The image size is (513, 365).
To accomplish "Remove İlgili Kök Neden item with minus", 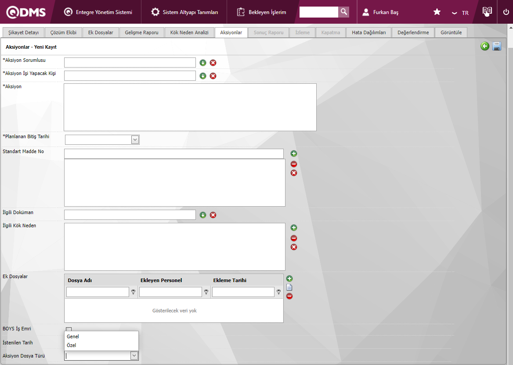I will (x=294, y=238).
